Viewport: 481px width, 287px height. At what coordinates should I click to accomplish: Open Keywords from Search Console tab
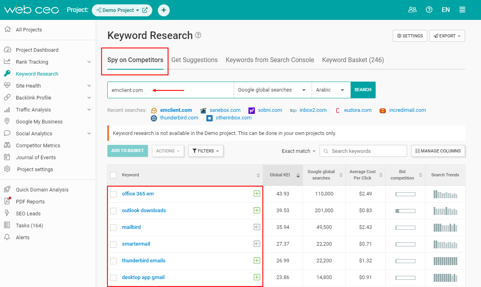click(270, 60)
